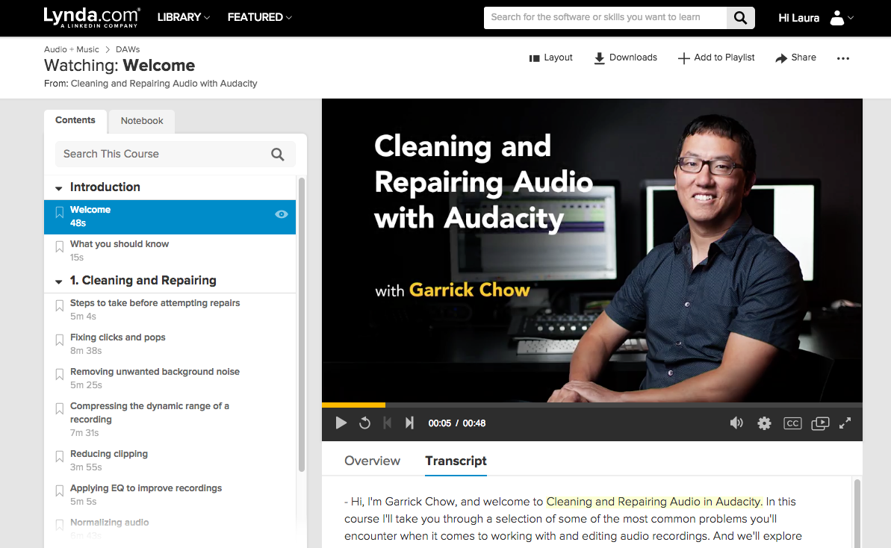891x548 pixels.
Task: Enter fullscreen video mode
Action: [x=845, y=423]
